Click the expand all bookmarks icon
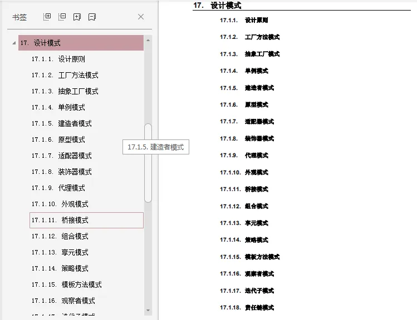 point(47,17)
